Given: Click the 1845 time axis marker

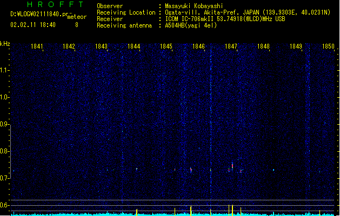Looking at the screenshot, I should (x=166, y=46).
